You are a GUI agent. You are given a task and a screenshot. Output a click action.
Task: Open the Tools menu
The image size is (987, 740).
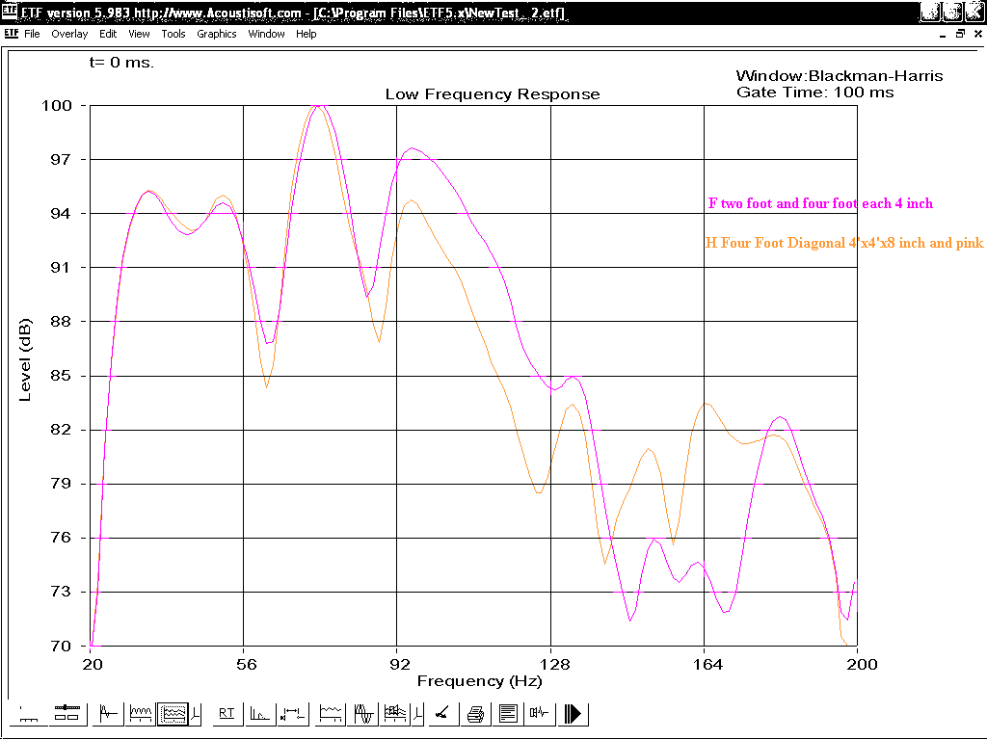point(173,34)
